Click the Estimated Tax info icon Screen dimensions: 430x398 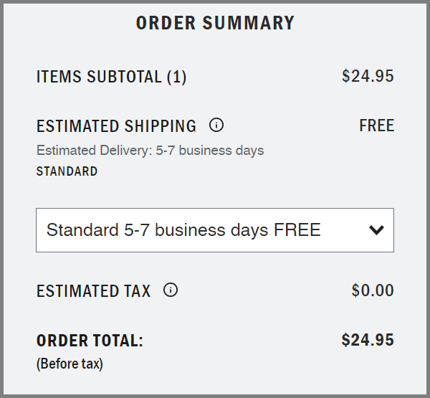[171, 290]
